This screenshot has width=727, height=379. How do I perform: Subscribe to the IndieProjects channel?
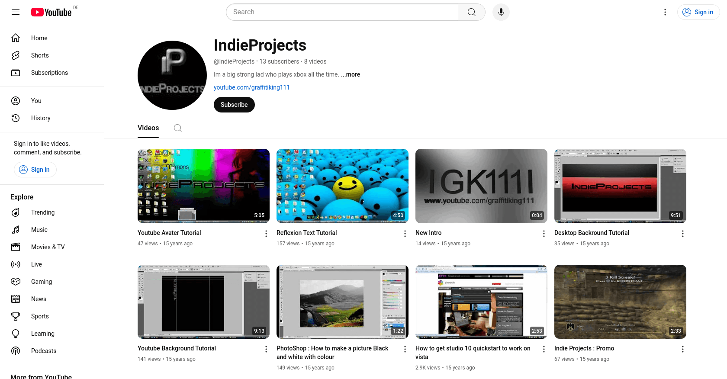(234, 105)
